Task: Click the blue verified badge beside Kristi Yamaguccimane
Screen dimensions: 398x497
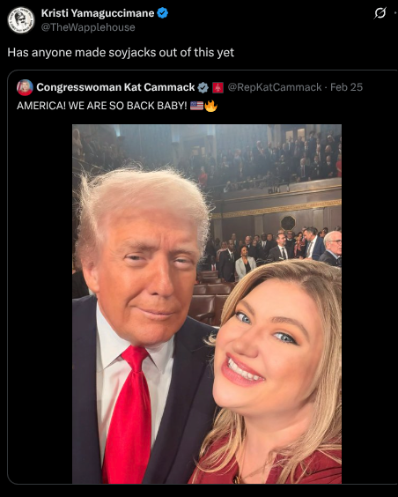Action: pyautogui.click(x=163, y=13)
